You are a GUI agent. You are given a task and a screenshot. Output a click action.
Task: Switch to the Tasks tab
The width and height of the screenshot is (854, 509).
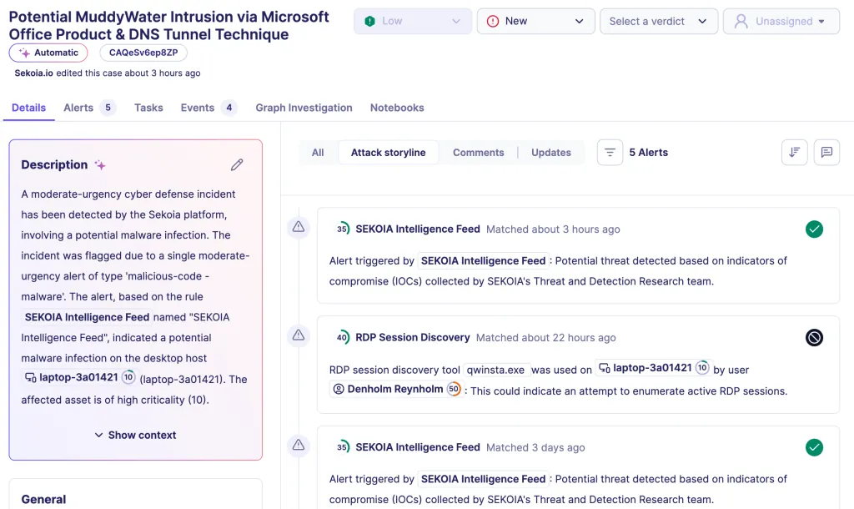point(148,108)
